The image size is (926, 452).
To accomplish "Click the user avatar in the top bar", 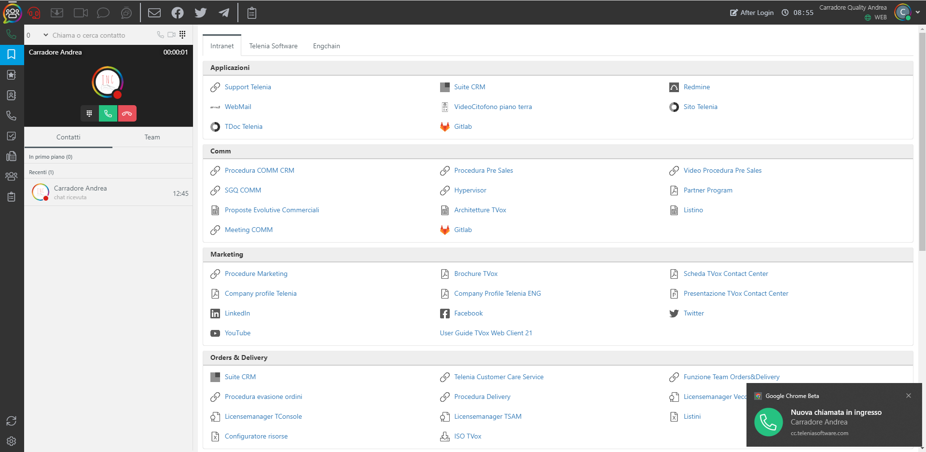I will [x=903, y=13].
